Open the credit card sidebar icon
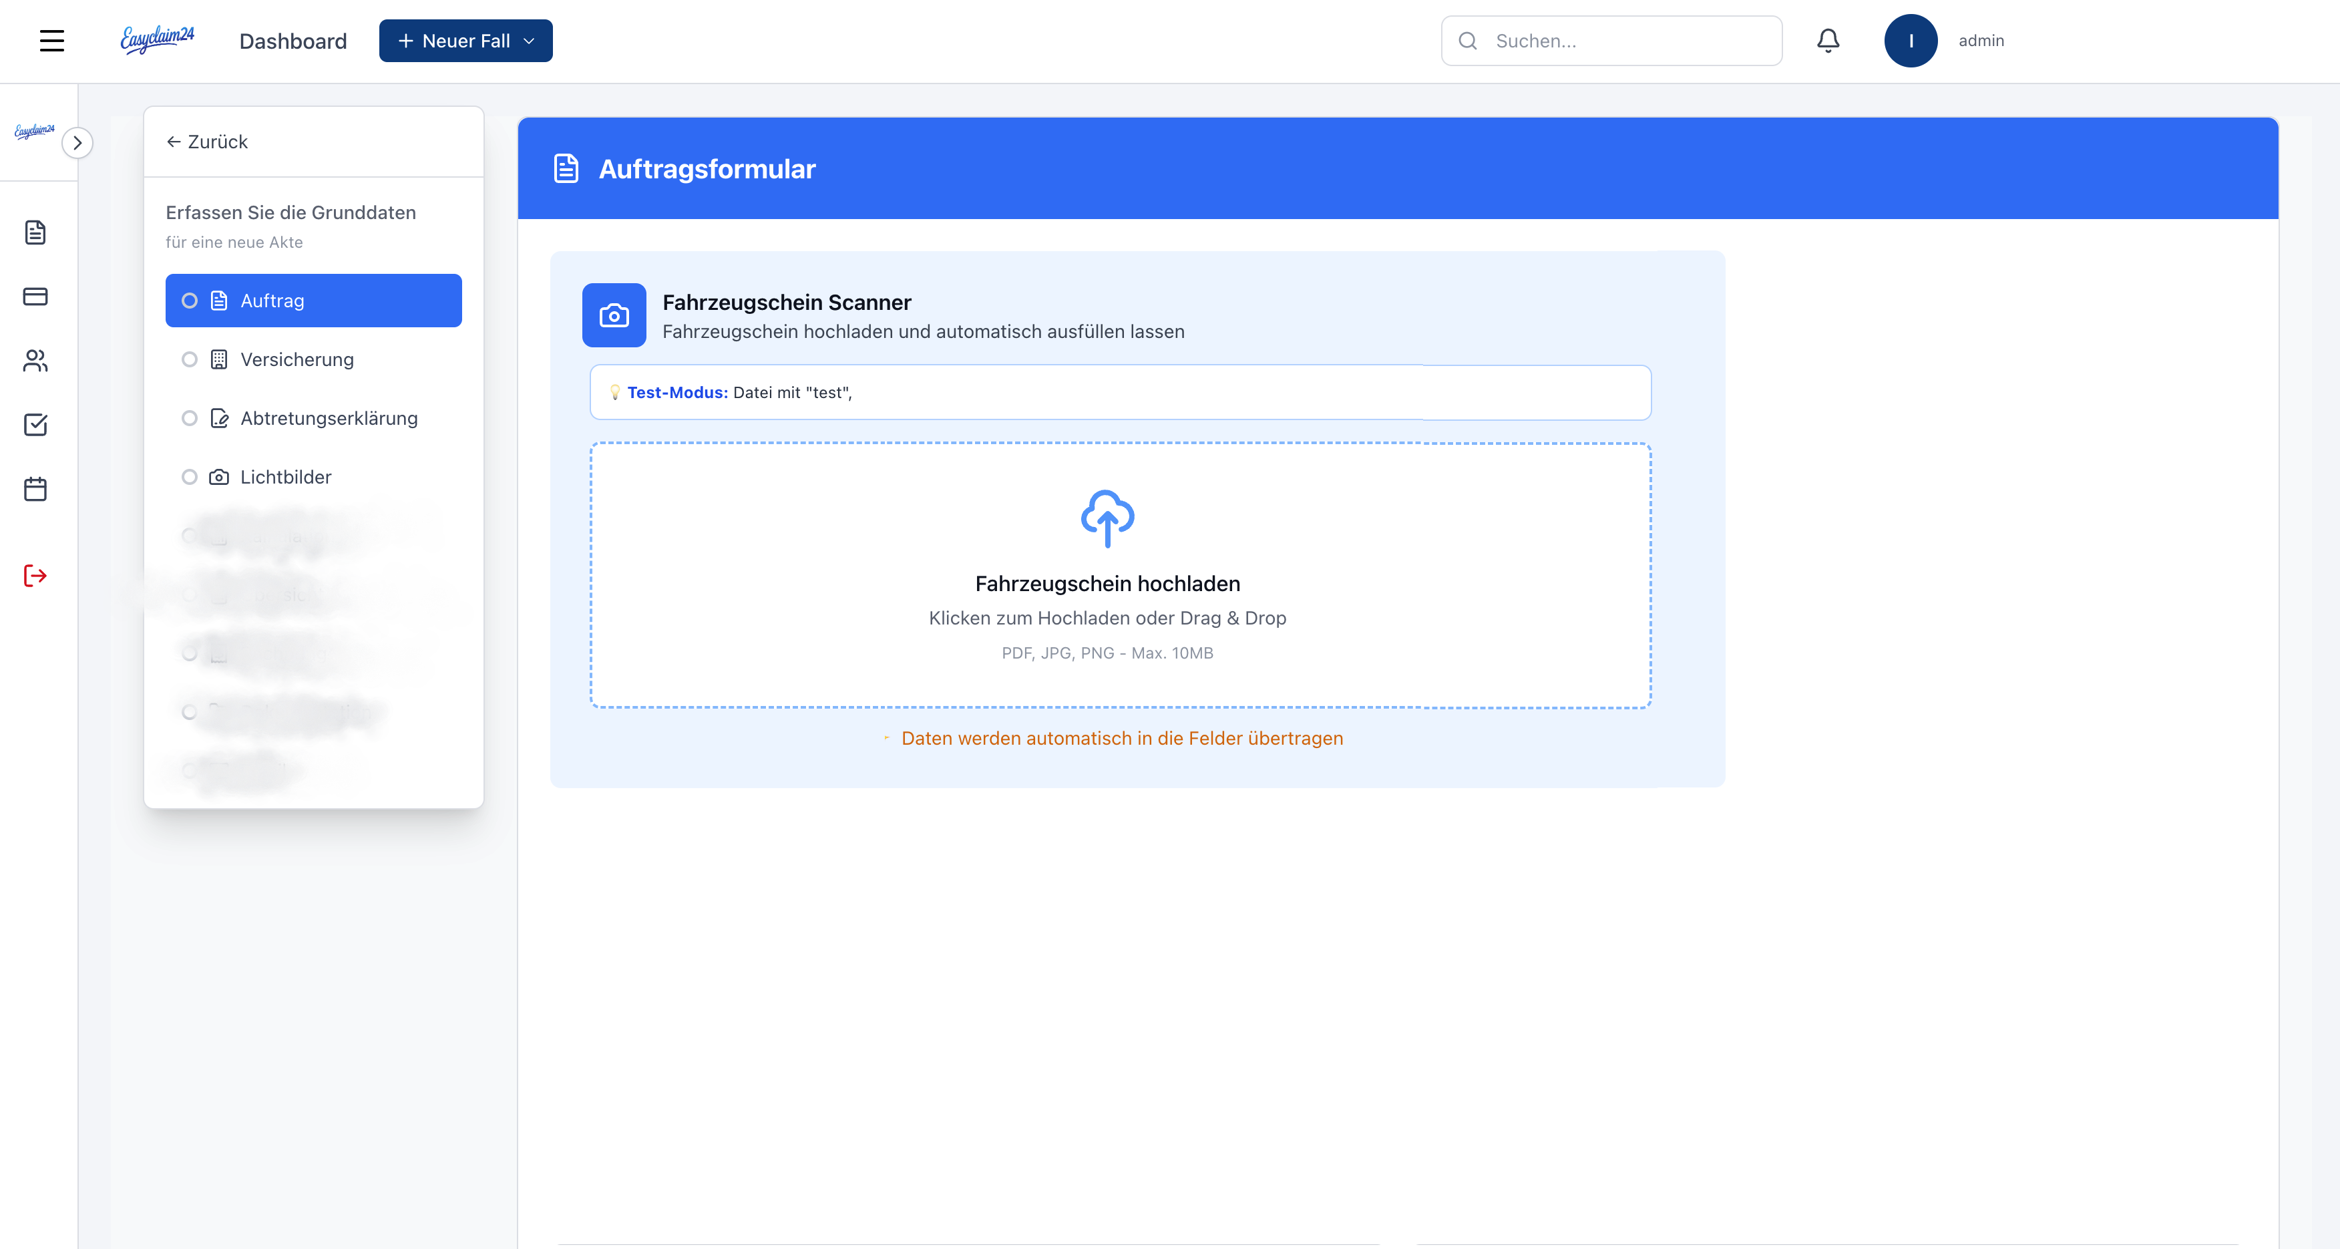2340x1249 pixels. click(x=35, y=297)
